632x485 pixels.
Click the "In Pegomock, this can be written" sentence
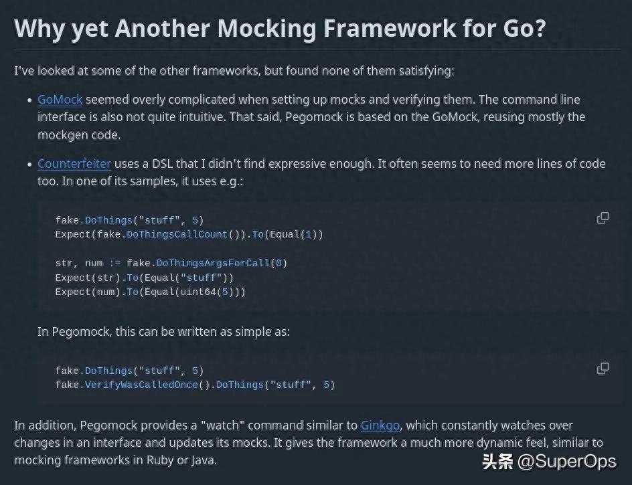pyautogui.click(x=163, y=332)
